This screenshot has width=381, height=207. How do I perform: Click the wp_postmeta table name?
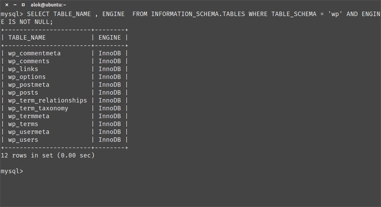[x=29, y=85]
